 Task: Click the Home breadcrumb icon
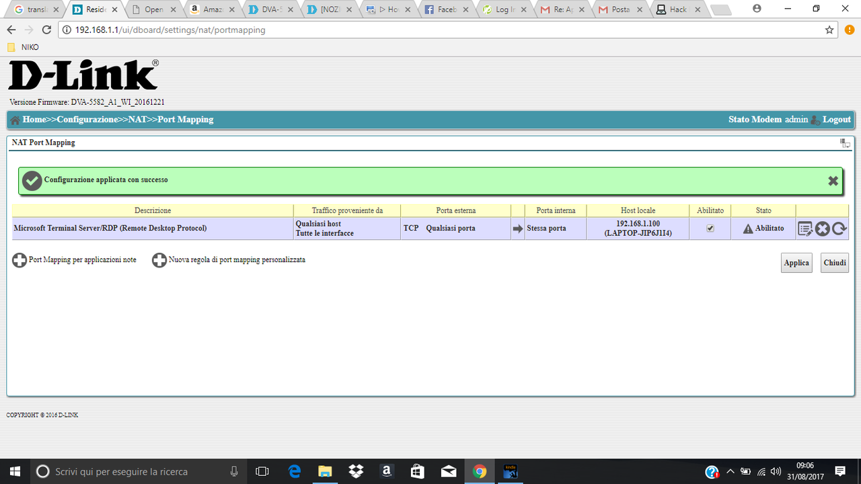[13, 119]
